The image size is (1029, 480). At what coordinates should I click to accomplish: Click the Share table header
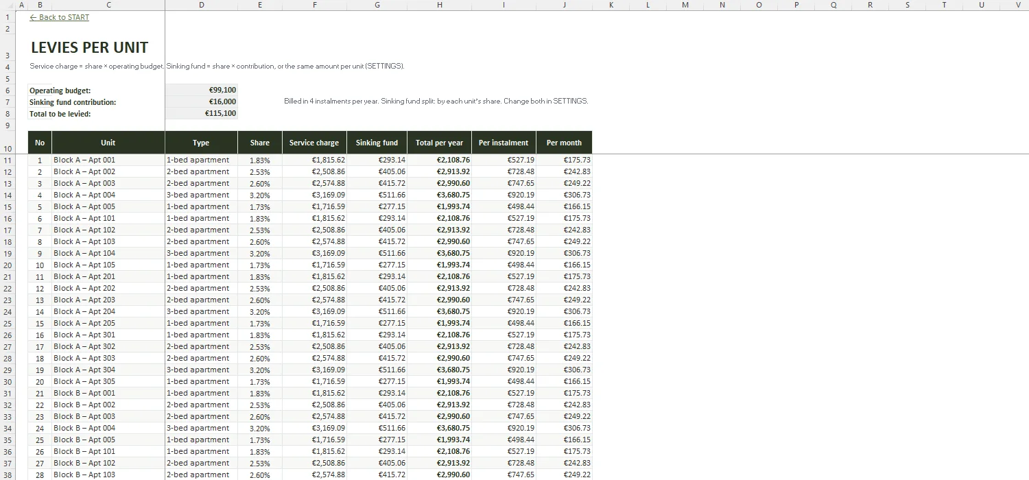pyautogui.click(x=260, y=143)
